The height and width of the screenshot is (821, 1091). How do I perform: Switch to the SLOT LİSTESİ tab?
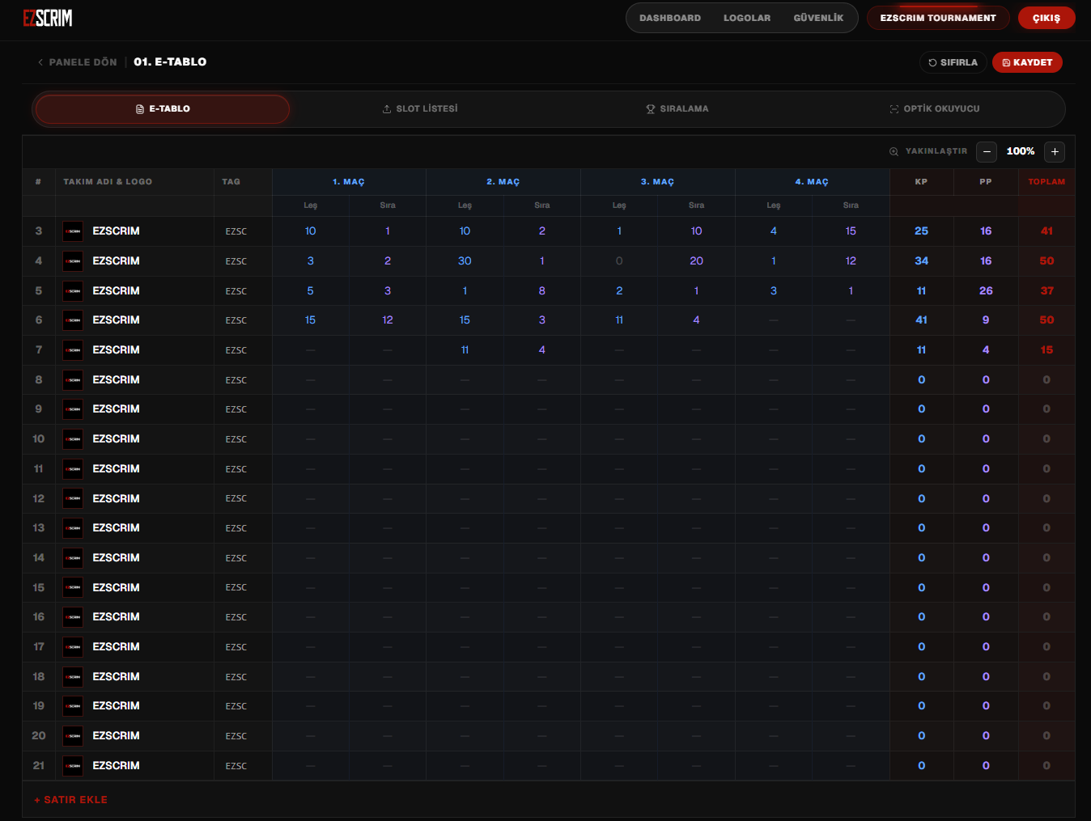coord(420,109)
